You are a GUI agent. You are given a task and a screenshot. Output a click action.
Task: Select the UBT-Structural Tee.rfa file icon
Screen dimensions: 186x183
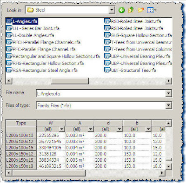(x=107, y=70)
